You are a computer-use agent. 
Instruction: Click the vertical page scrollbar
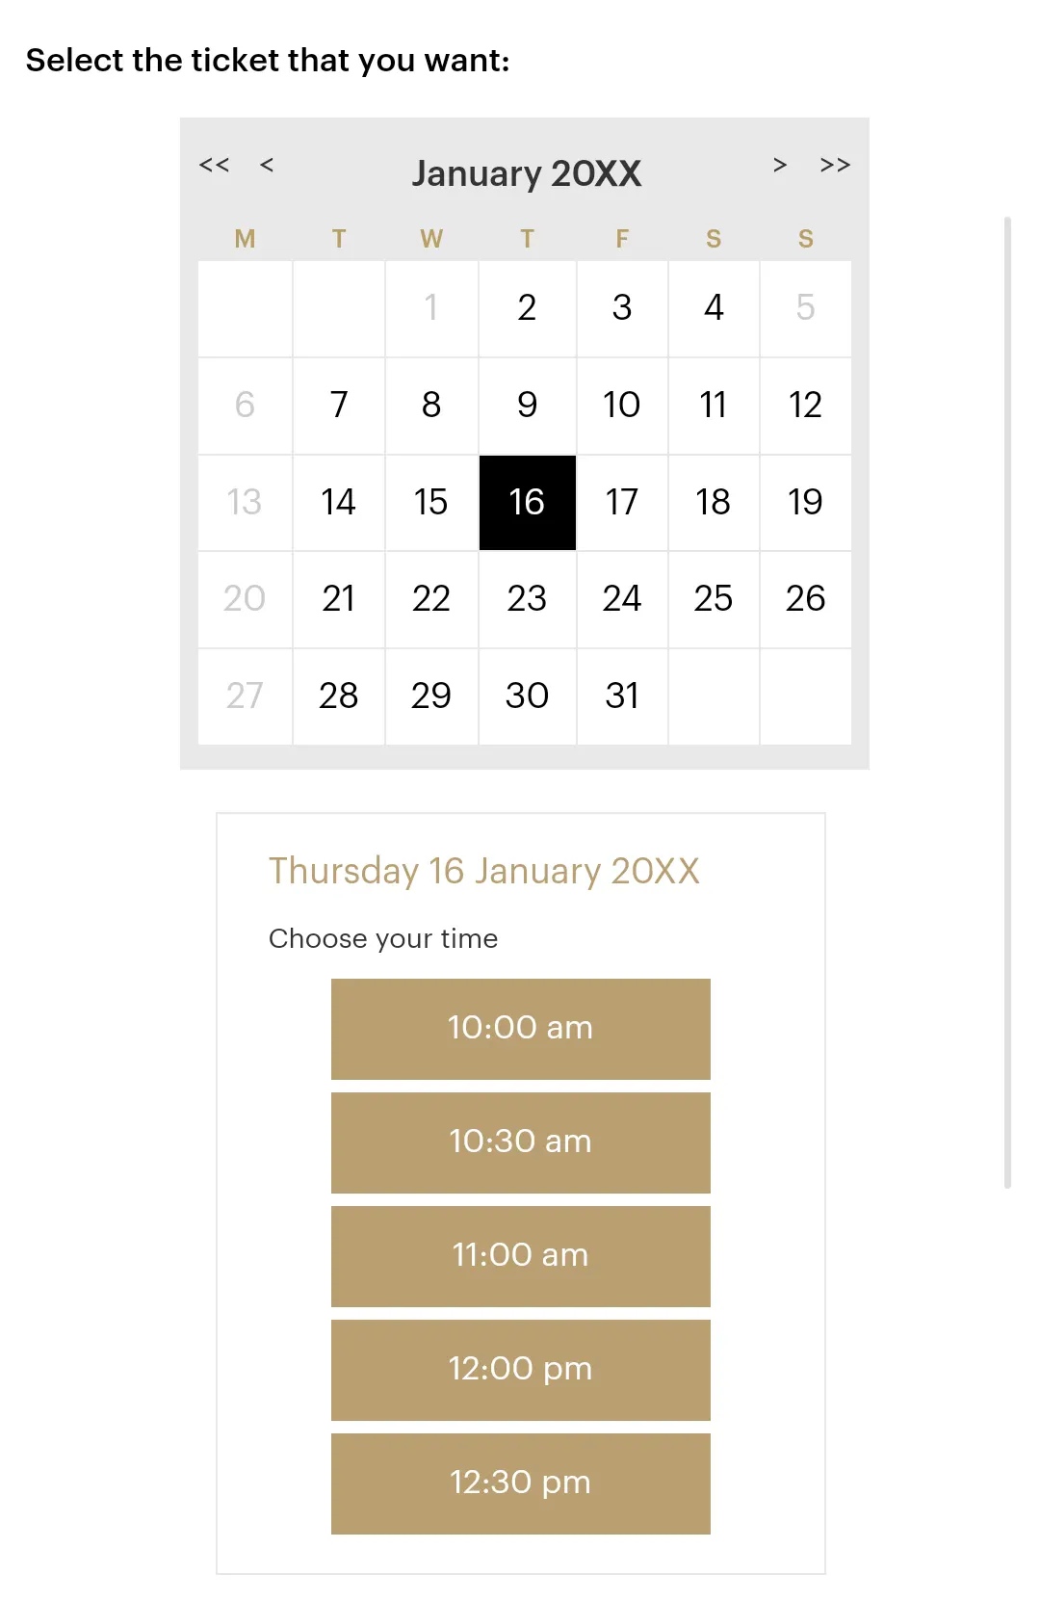[x=1007, y=701]
